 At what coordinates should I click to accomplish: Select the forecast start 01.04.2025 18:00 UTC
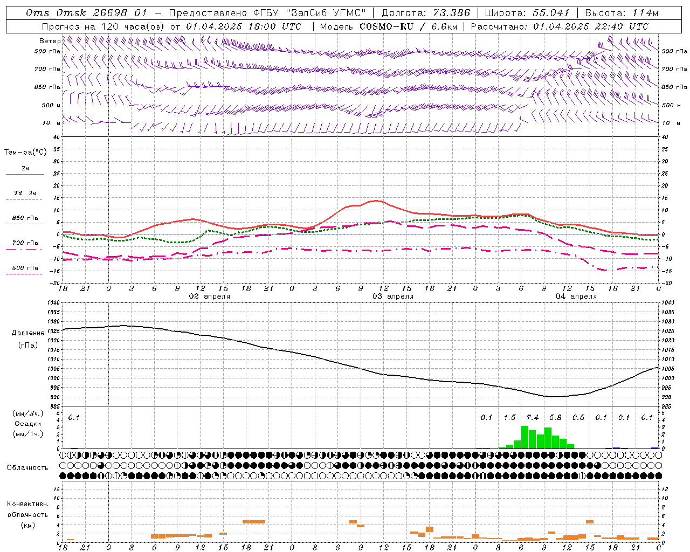point(244,26)
